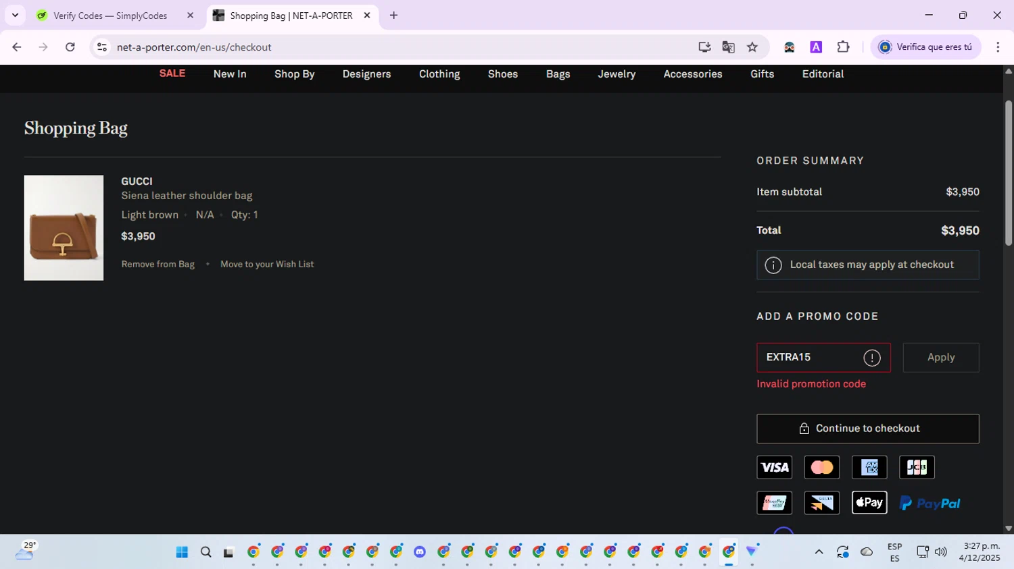Click the Verifica que eres tú profile button
The image size is (1014, 569).
click(925, 47)
